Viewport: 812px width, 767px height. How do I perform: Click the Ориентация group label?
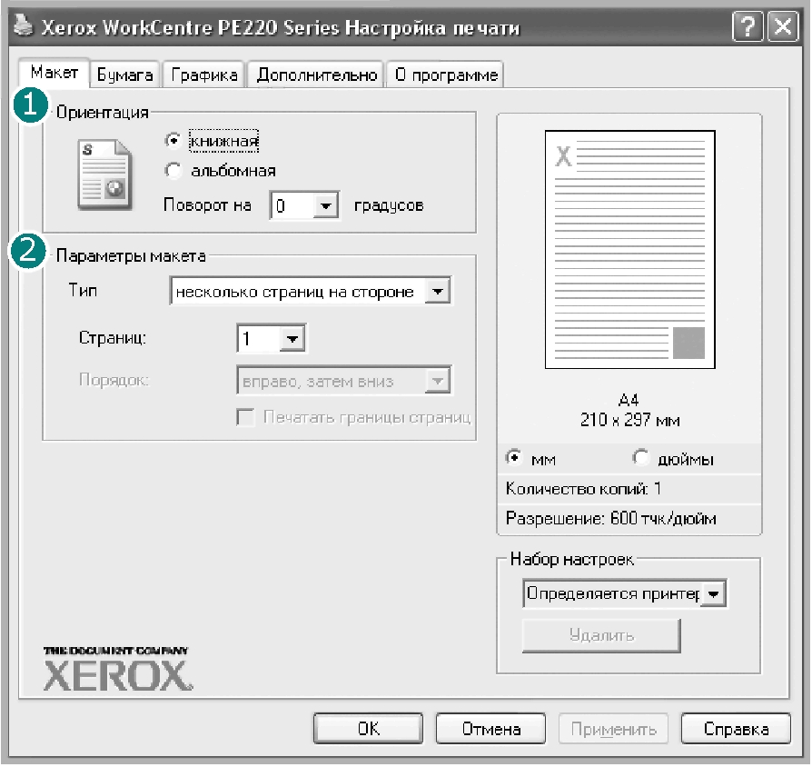pos(103,113)
